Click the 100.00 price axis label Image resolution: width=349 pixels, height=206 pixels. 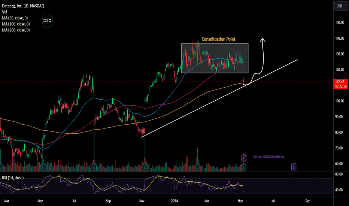coord(340,101)
